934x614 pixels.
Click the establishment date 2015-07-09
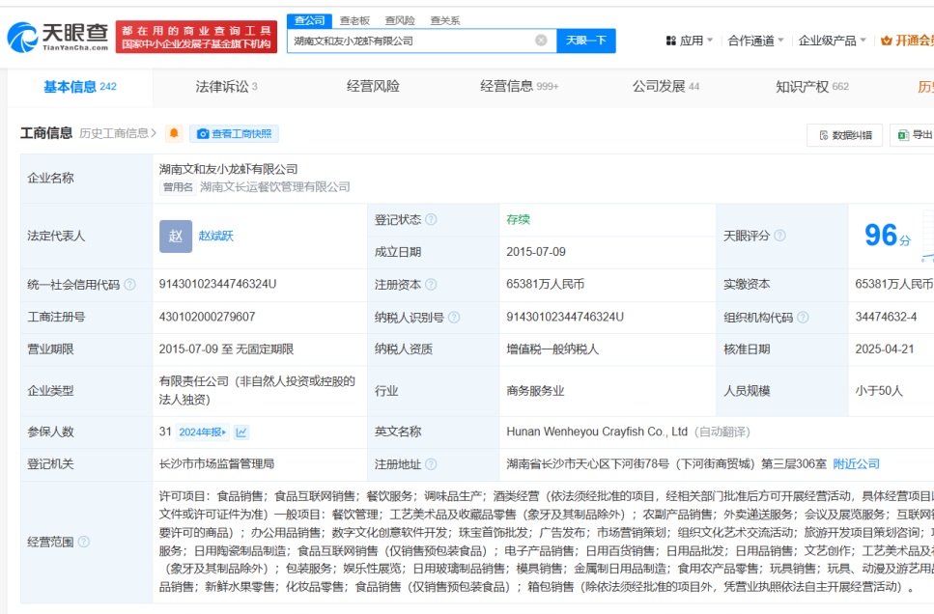535,252
